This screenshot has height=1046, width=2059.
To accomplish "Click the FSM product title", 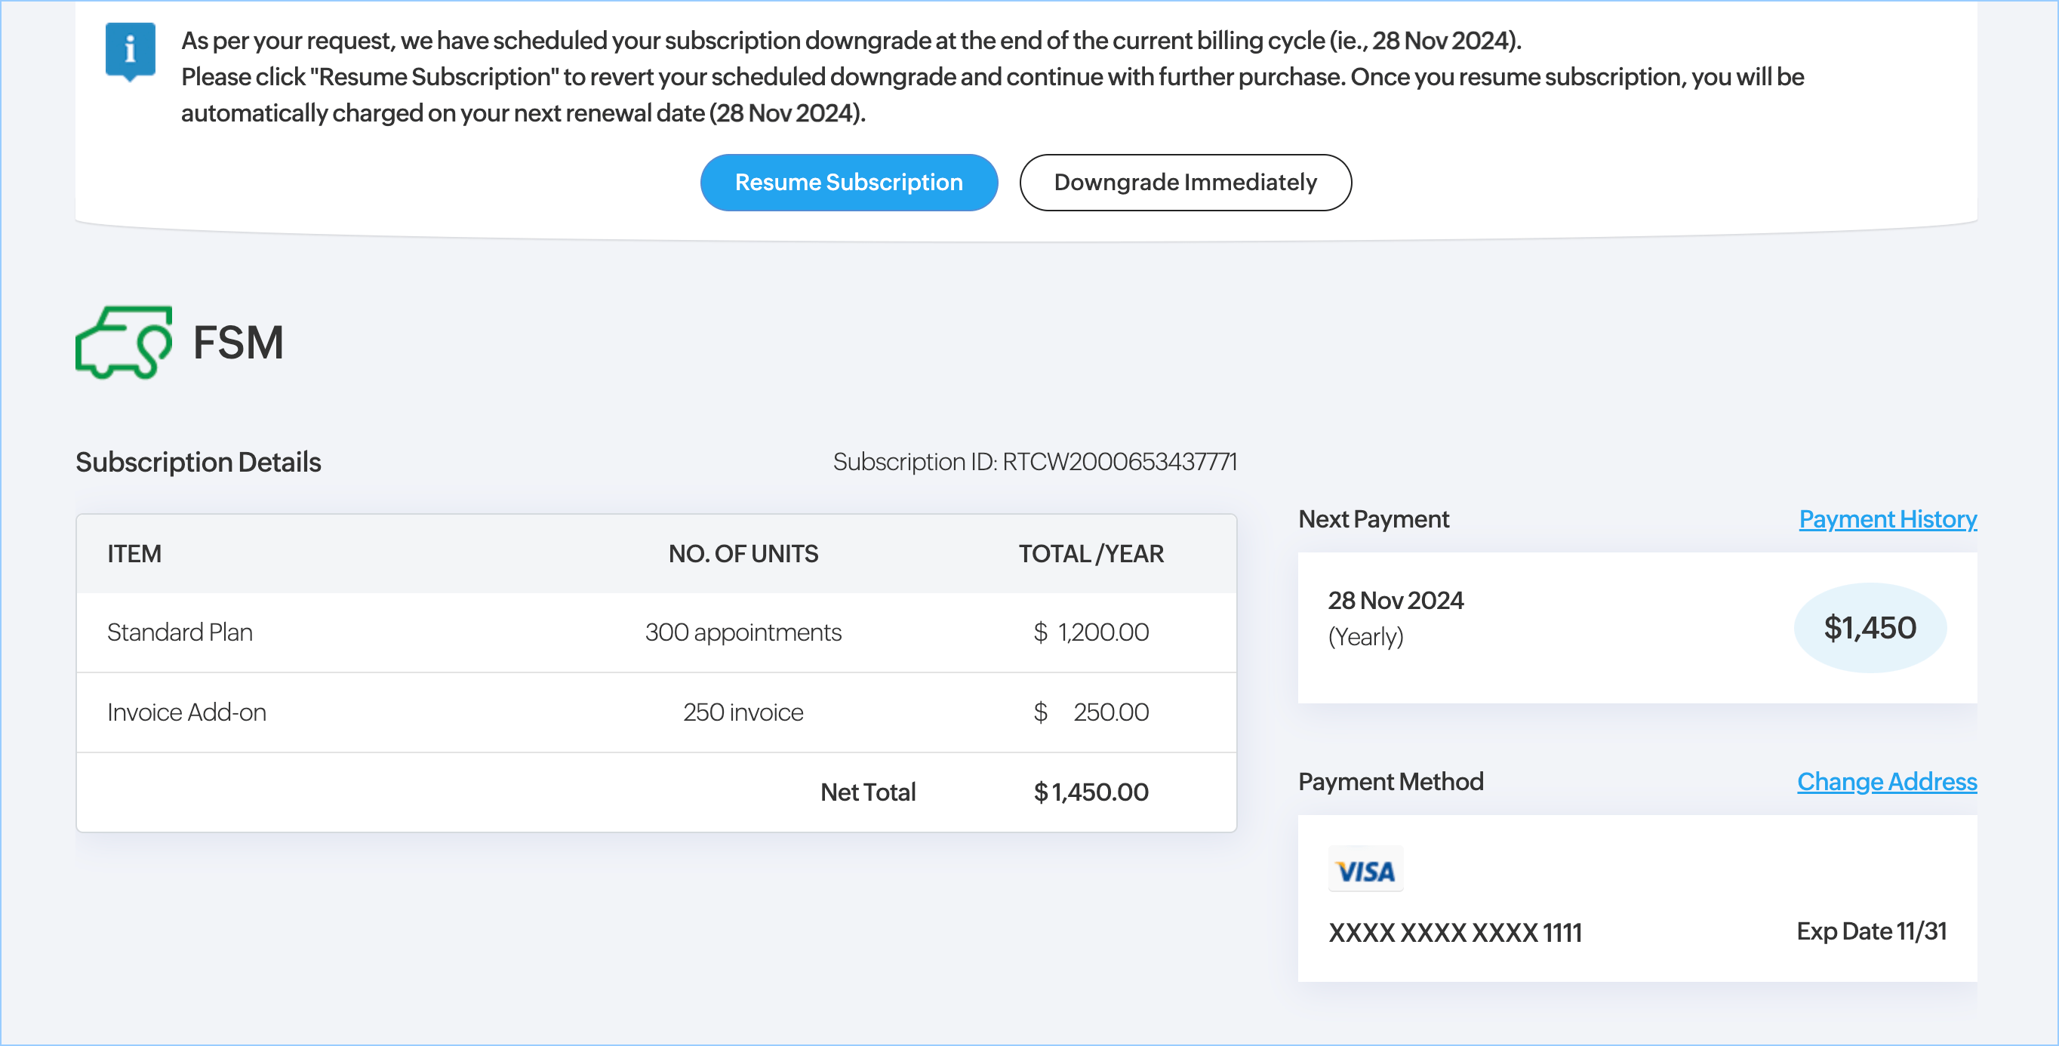I will click(x=239, y=343).
